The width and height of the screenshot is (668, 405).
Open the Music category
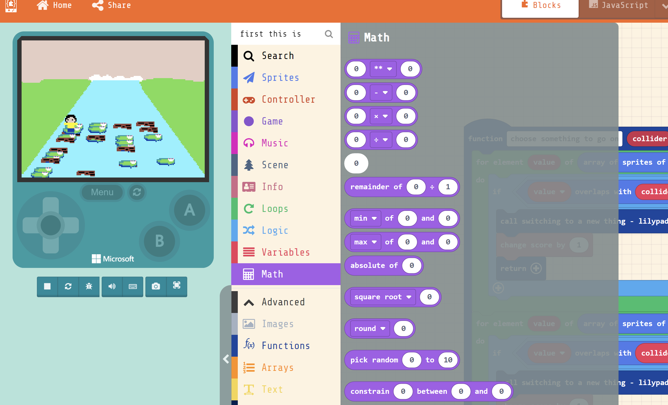coord(286,143)
